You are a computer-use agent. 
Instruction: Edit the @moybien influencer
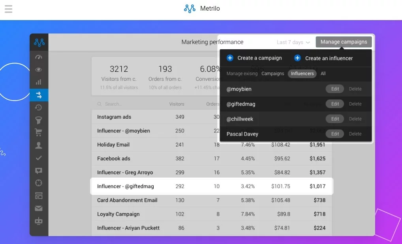tap(335, 89)
